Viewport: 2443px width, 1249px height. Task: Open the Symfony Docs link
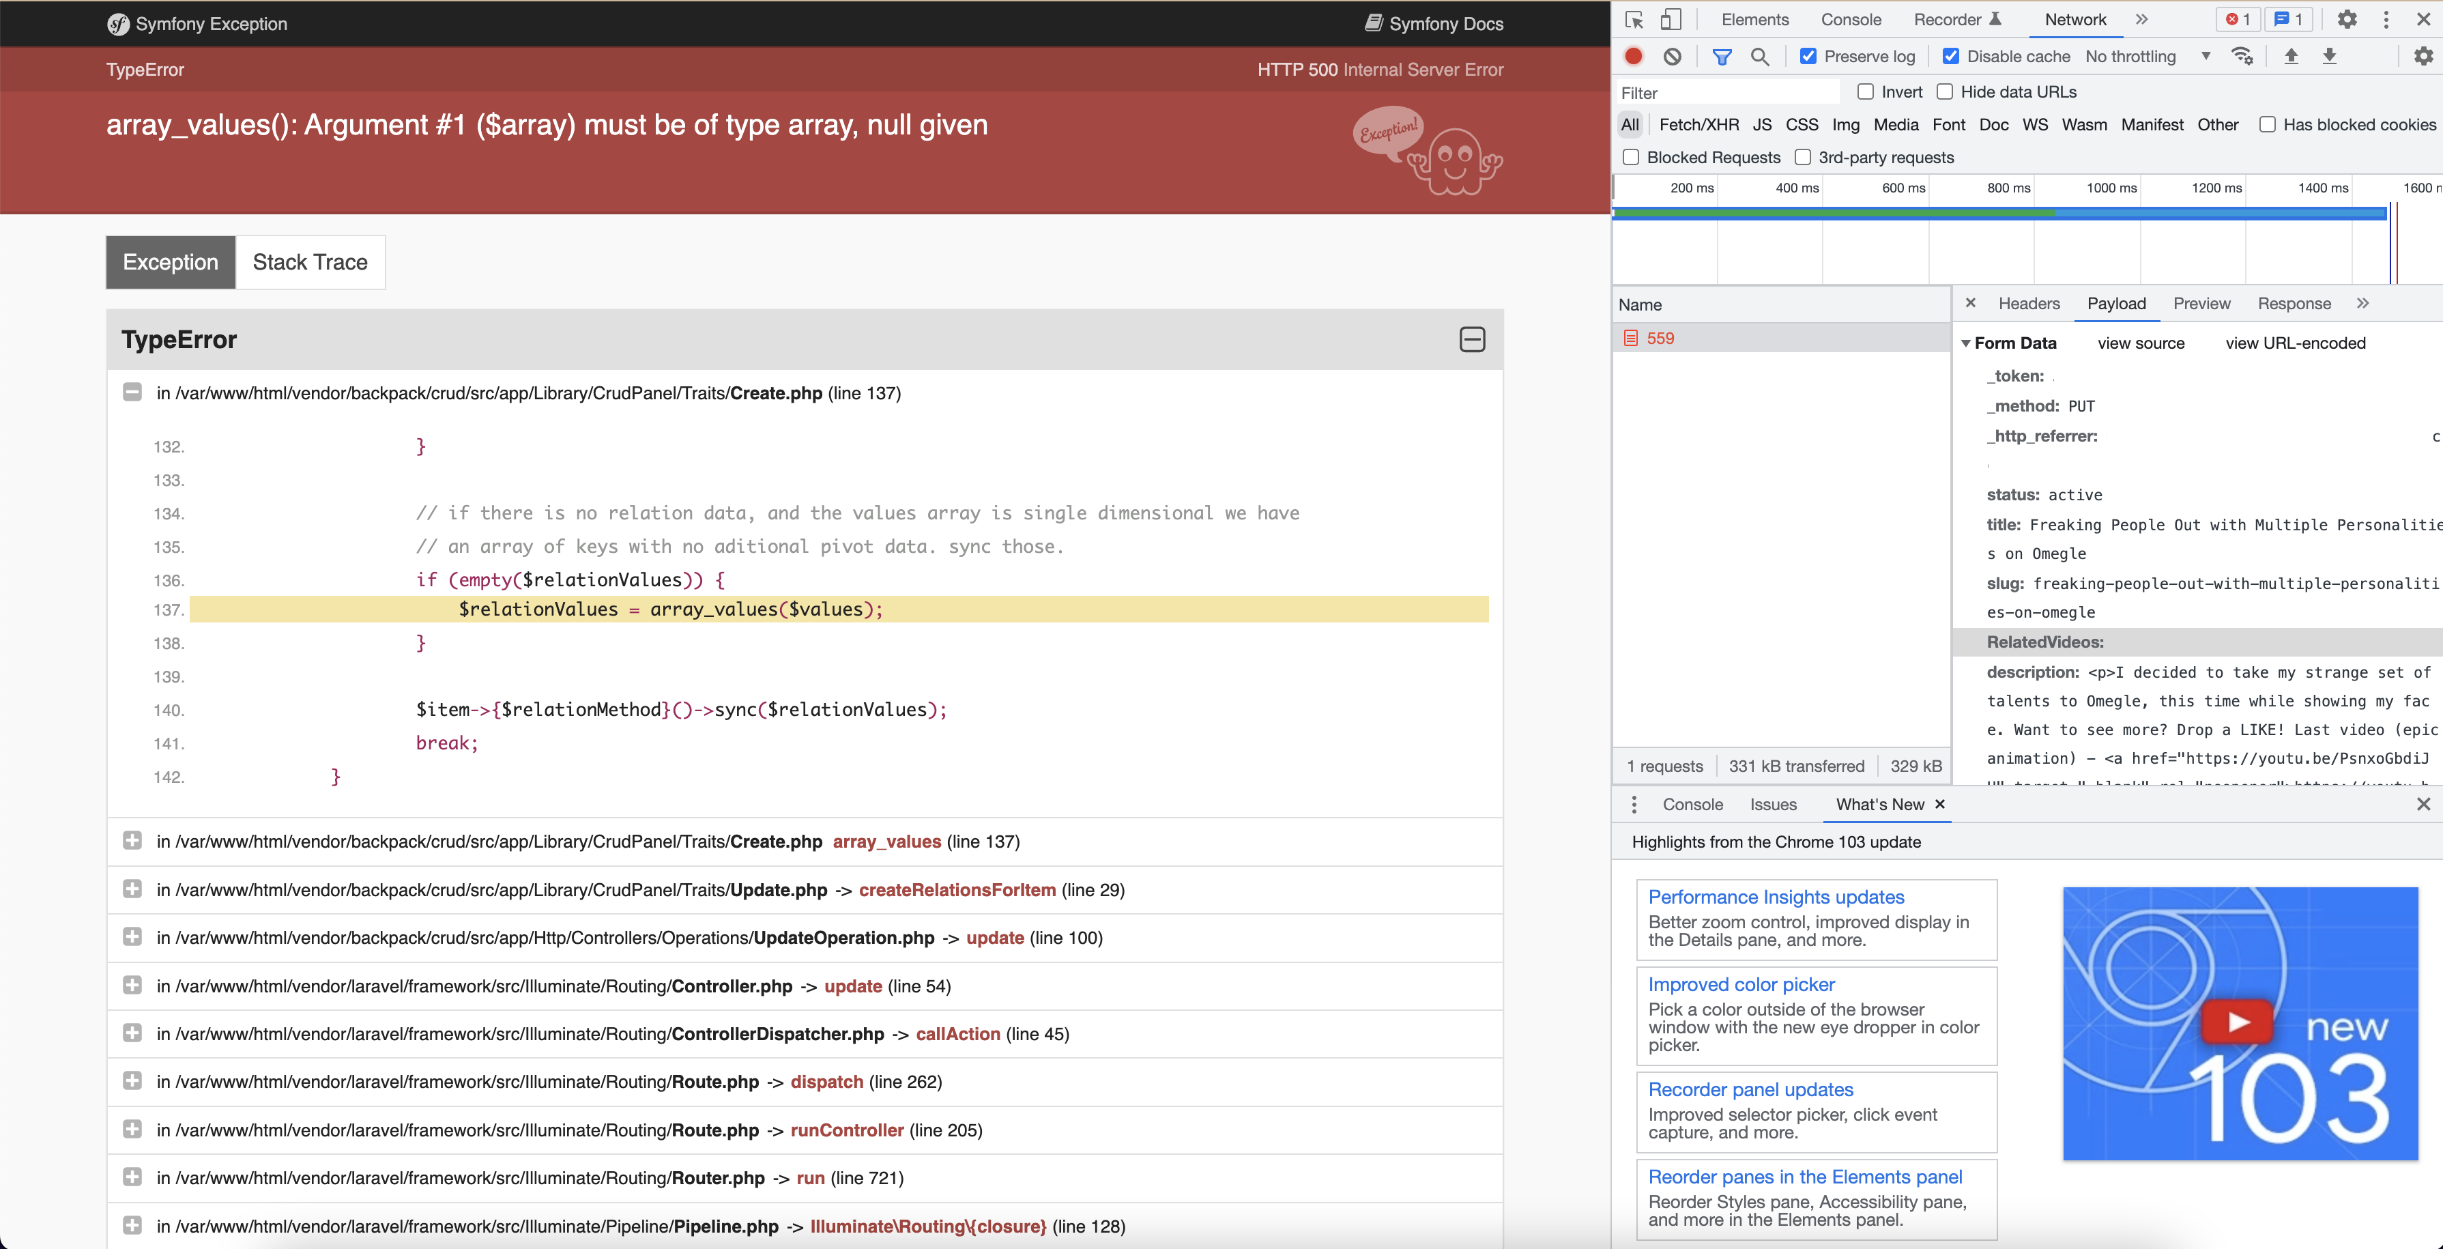click(x=1432, y=24)
